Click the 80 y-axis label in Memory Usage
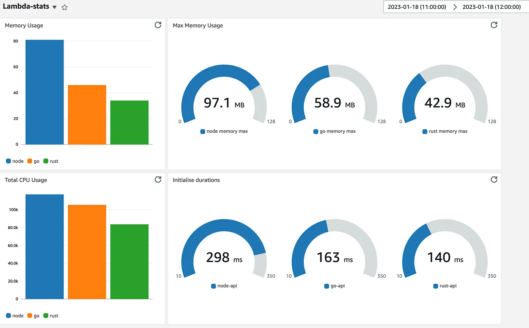 [x=15, y=41]
